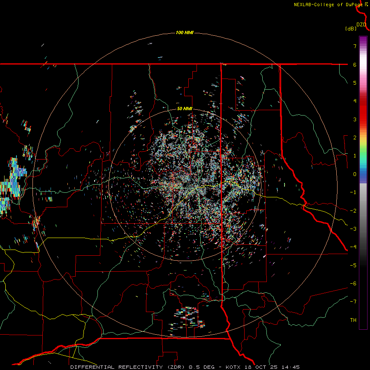
Task: Click the [dB] units label
Action: click(x=351, y=28)
